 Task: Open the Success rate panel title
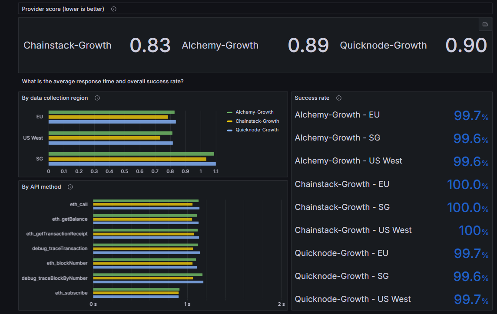pos(312,98)
